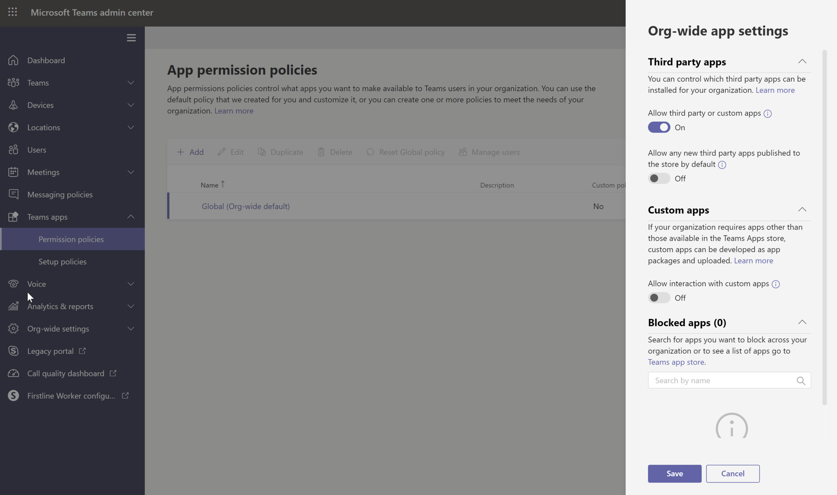Click the Org-wide settings gear icon
The width and height of the screenshot is (837, 495).
(x=13, y=328)
